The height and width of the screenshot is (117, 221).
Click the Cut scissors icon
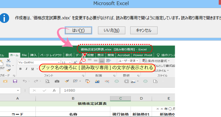coord(8,61)
